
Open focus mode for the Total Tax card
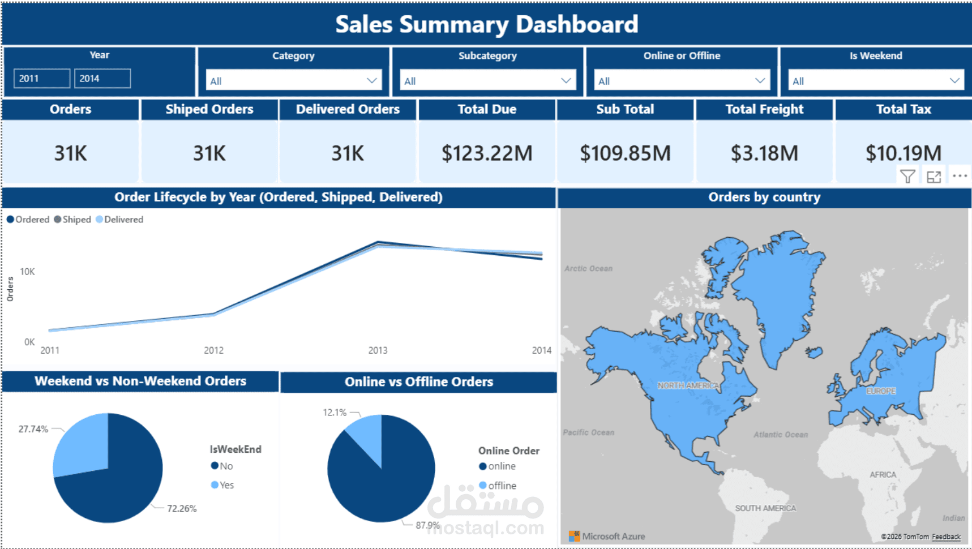(934, 175)
